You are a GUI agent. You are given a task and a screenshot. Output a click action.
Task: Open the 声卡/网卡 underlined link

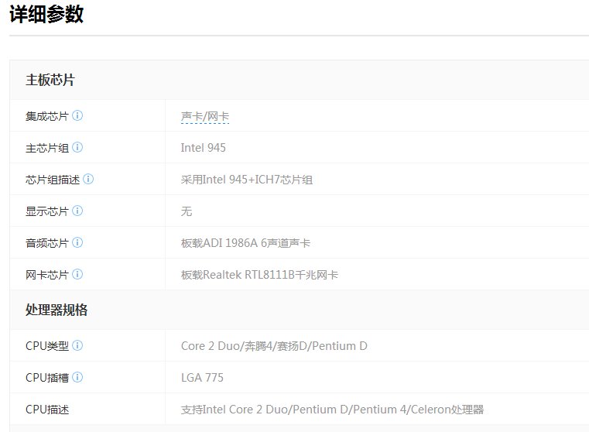click(x=204, y=117)
